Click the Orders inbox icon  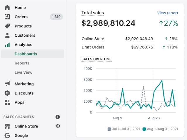pyautogui.click(x=7, y=17)
